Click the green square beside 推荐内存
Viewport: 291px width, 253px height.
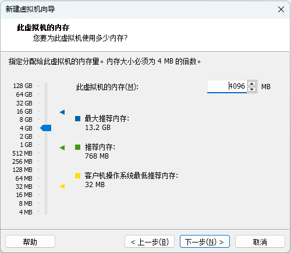[x=77, y=147]
